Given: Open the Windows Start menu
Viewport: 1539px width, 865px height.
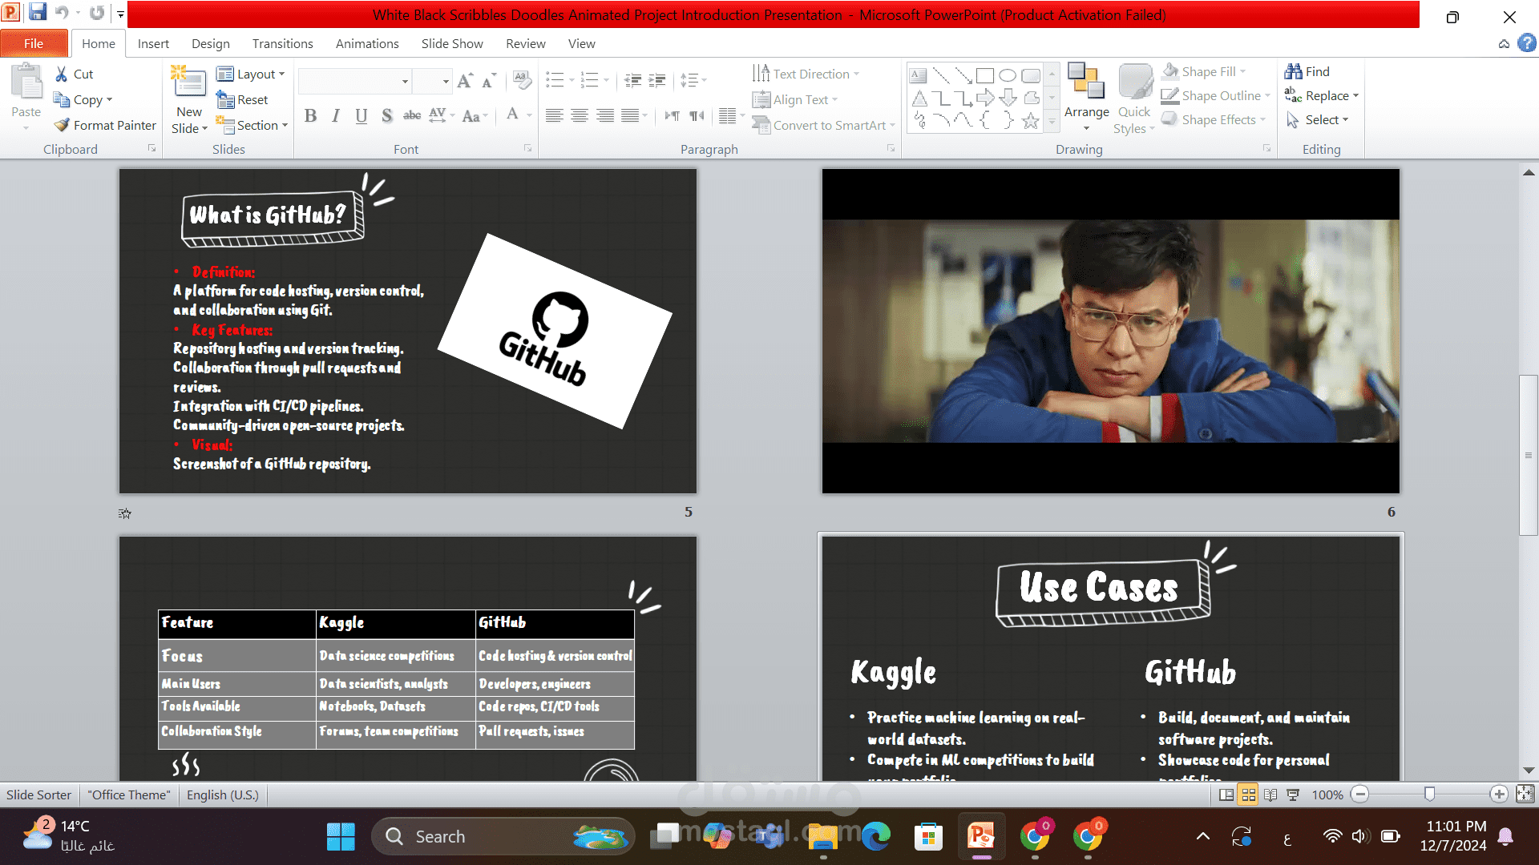Looking at the screenshot, I should point(341,836).
